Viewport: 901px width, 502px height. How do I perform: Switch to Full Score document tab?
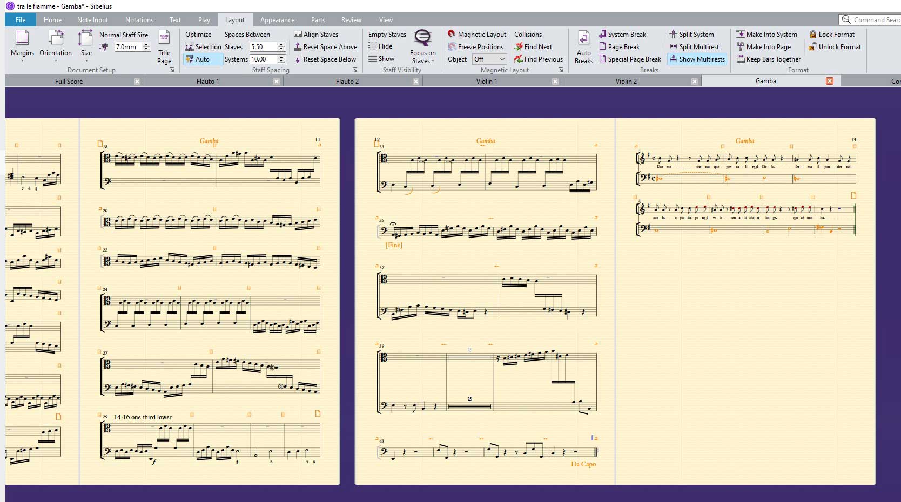[69, 82]
